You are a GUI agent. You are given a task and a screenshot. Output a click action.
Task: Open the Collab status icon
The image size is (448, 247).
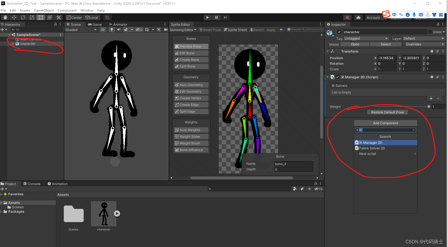[x=347, y=17]
